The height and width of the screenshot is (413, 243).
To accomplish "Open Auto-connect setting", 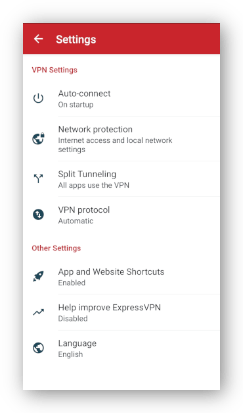I will pyautogui.click(x=121, y=99).
